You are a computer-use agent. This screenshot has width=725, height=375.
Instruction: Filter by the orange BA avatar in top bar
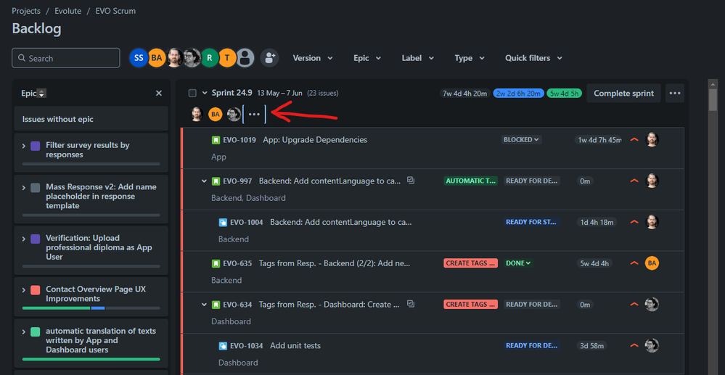pos(157,58)
